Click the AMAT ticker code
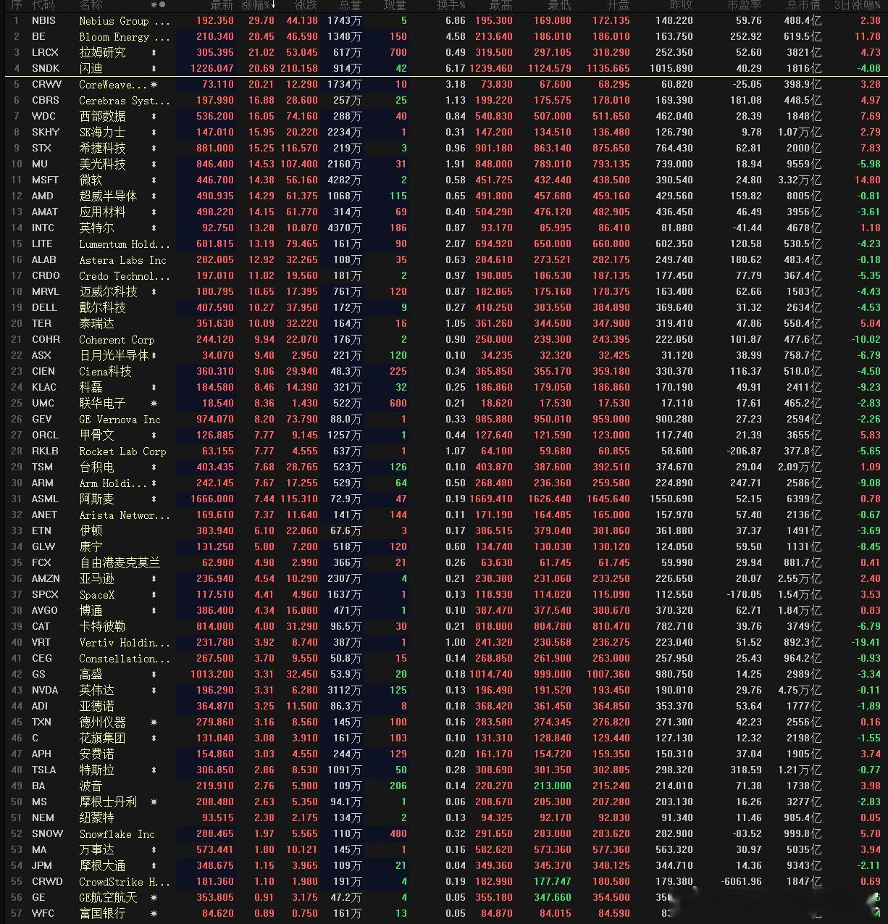This screenshot has height=924, width=888. 44,212
